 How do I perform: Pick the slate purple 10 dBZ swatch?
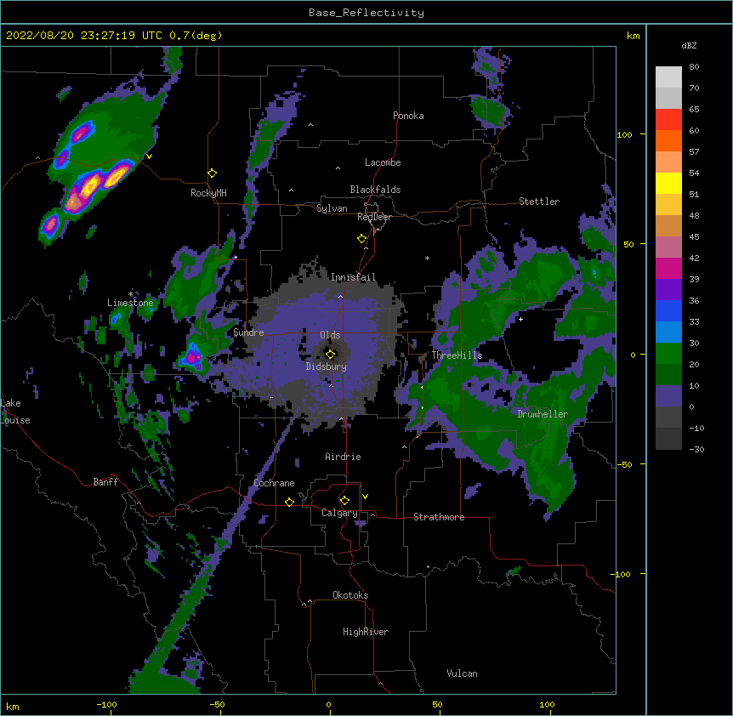[x=668, y=396]
